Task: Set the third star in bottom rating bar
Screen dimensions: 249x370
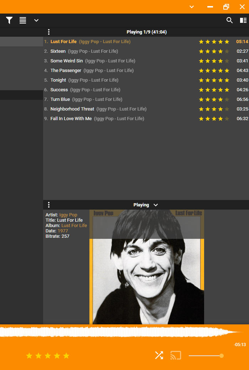Action: click(48, 356)
